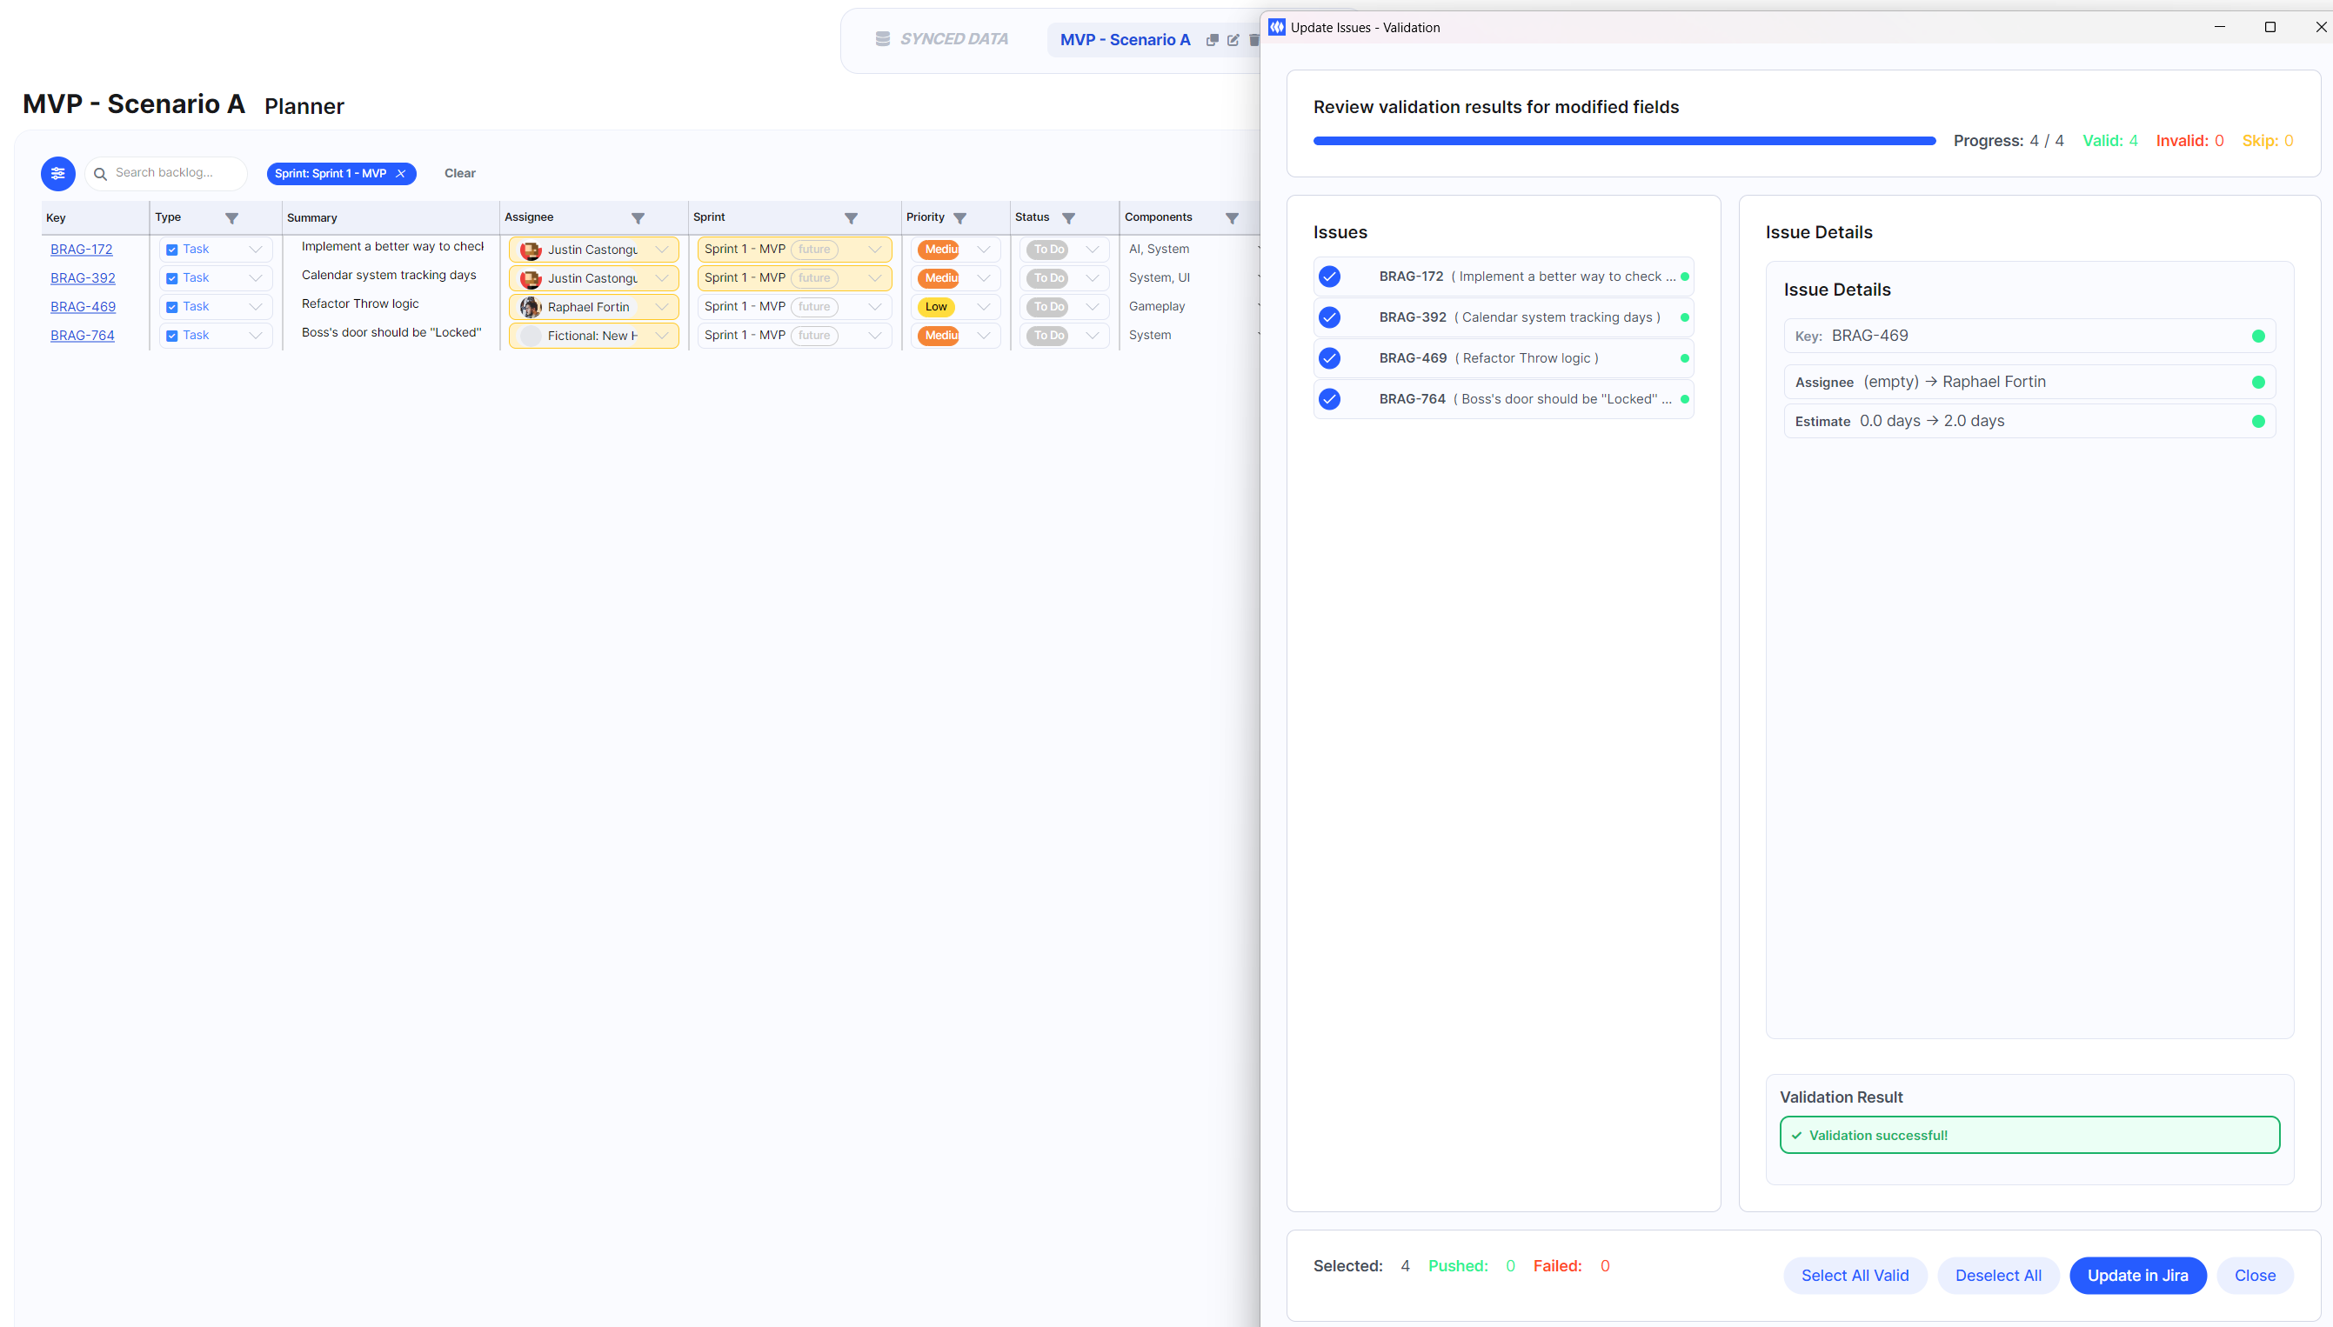Screen dimensions: 2333x1327
Task: Click the validation progress bar
Action: 1623,139
